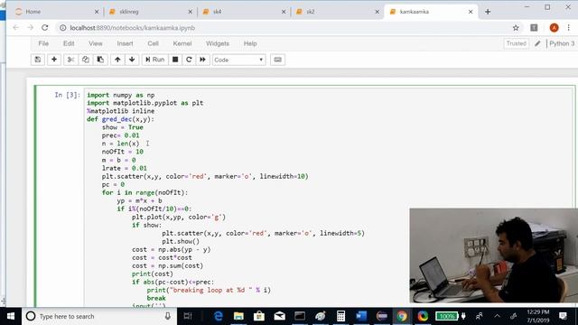
Task: Move the selected cell up
Action: (x=117, y=60)
